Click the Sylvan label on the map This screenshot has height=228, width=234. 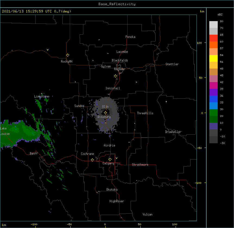coord(106,66)
